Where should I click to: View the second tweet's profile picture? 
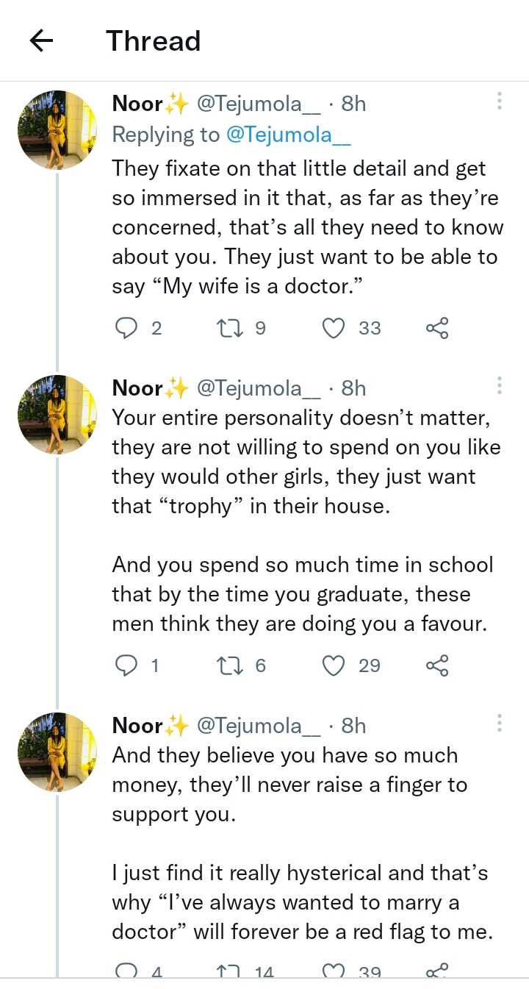(57, 415)
